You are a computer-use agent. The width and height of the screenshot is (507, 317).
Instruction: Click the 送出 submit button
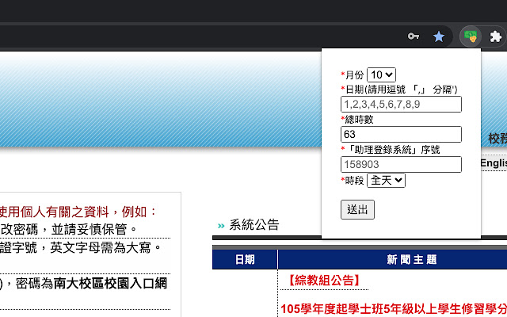[x=357, y=209]
